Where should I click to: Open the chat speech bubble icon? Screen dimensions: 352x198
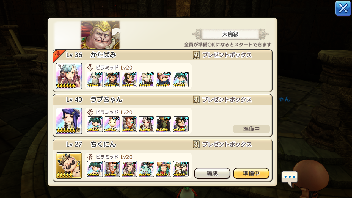coord(289,178)
